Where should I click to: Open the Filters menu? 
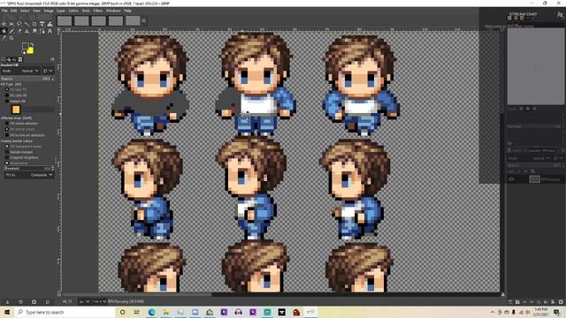pyautogui.click(x=98, y=11)
